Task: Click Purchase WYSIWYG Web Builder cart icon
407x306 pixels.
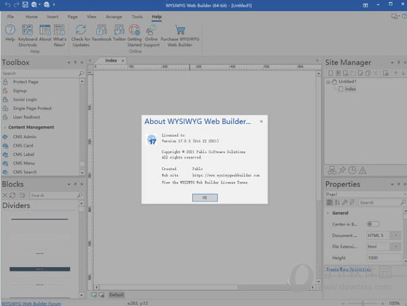Action: coord(180,30)
